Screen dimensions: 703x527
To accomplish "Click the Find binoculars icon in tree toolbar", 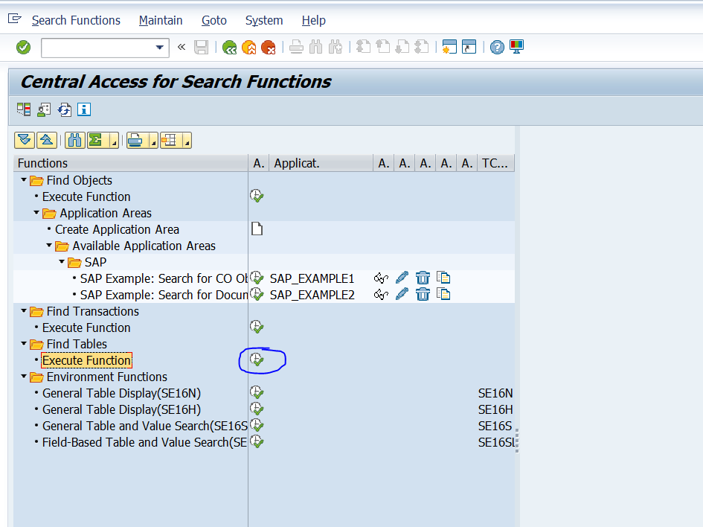I will (74, 140).
